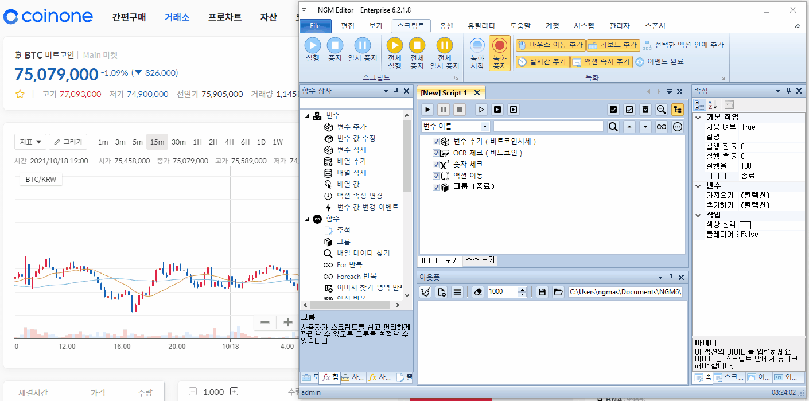Viewport: 809px width, 401px height.
Task: Click the 선택한 액션 안에 추가 icon
Action: 647,45
